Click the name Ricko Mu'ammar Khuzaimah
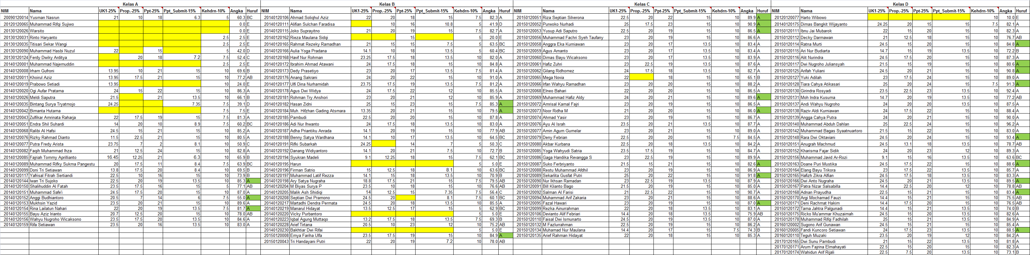Image resolution: width=1030 pixels, height=255 pixels. [x=834, y=214]
